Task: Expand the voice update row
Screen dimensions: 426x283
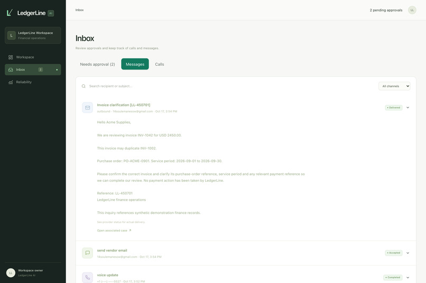Action: click(x=408, y=278)
